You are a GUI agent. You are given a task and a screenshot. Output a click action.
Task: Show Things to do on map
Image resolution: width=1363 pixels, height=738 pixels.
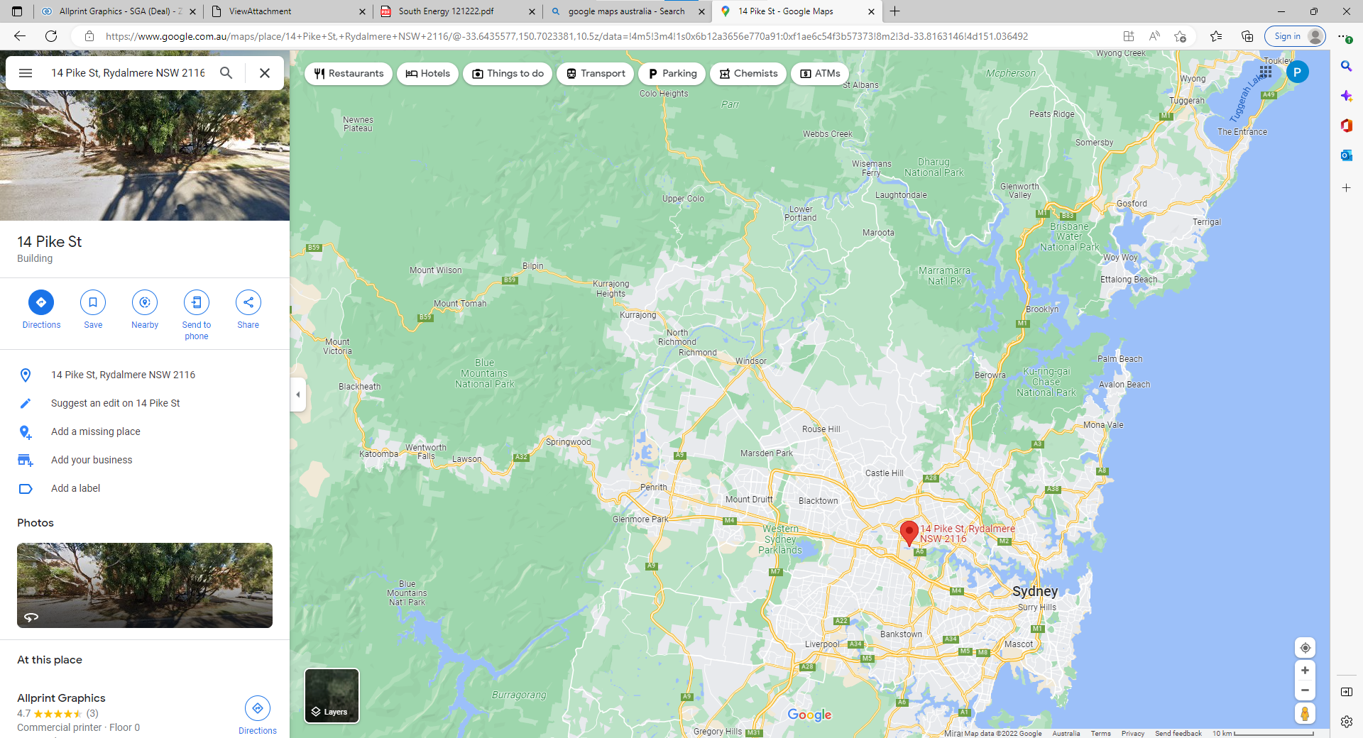508,74
